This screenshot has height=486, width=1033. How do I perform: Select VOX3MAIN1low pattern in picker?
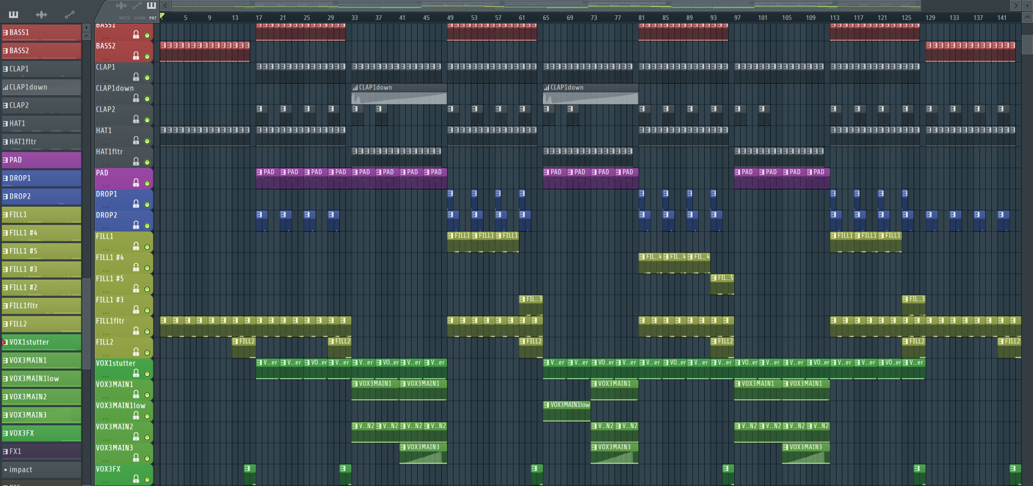coord(41,378)
